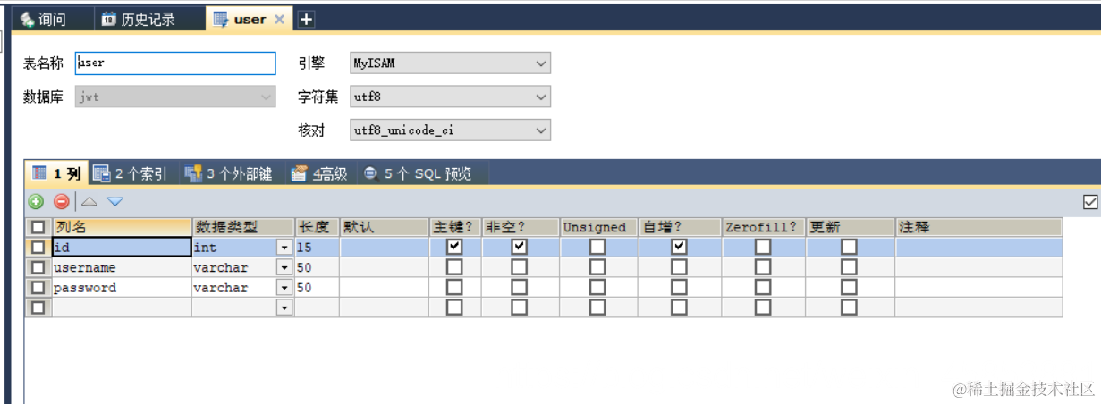Screen dimensions: 1101x404
Task: Open the 引擎 MyISAM engine dropdown
Action: click(451, 63)
